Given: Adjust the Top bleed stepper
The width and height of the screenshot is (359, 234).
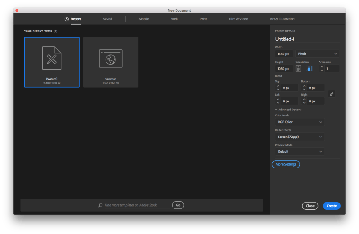Looking at the screenshot, I should pos(278,88).
